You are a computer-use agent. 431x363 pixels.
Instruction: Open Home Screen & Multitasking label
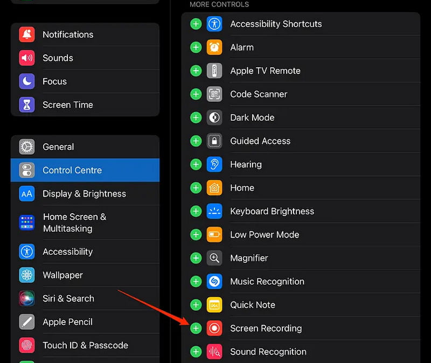(75, 222)
